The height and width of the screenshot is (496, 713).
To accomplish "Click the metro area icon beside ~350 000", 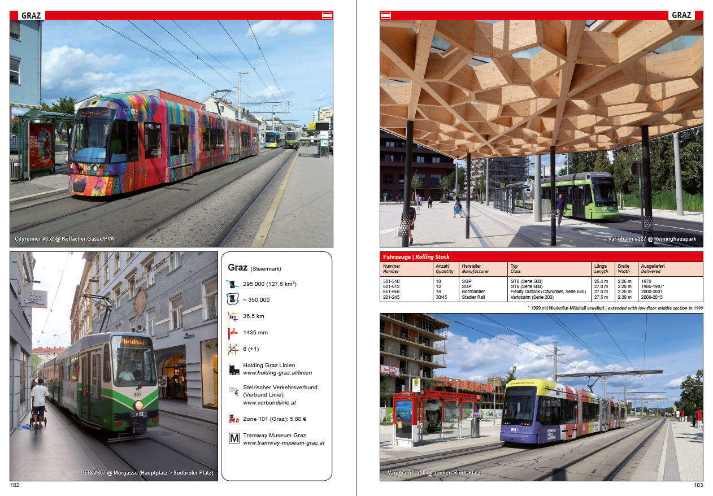I will 233,299.
